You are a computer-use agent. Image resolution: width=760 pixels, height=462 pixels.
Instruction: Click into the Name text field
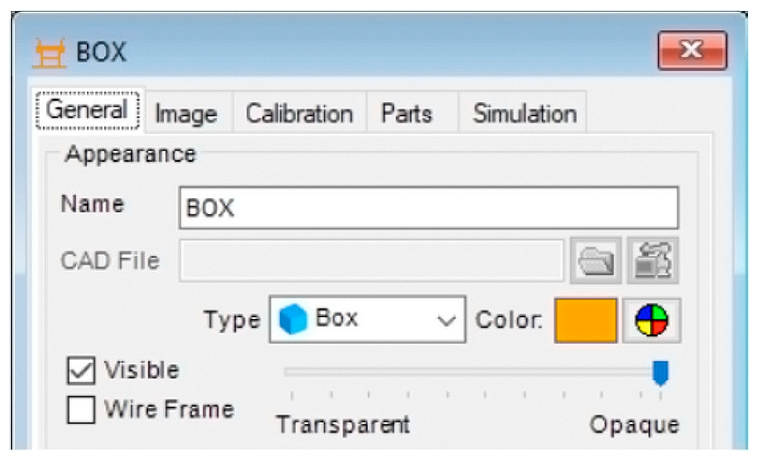click(429, 208)
